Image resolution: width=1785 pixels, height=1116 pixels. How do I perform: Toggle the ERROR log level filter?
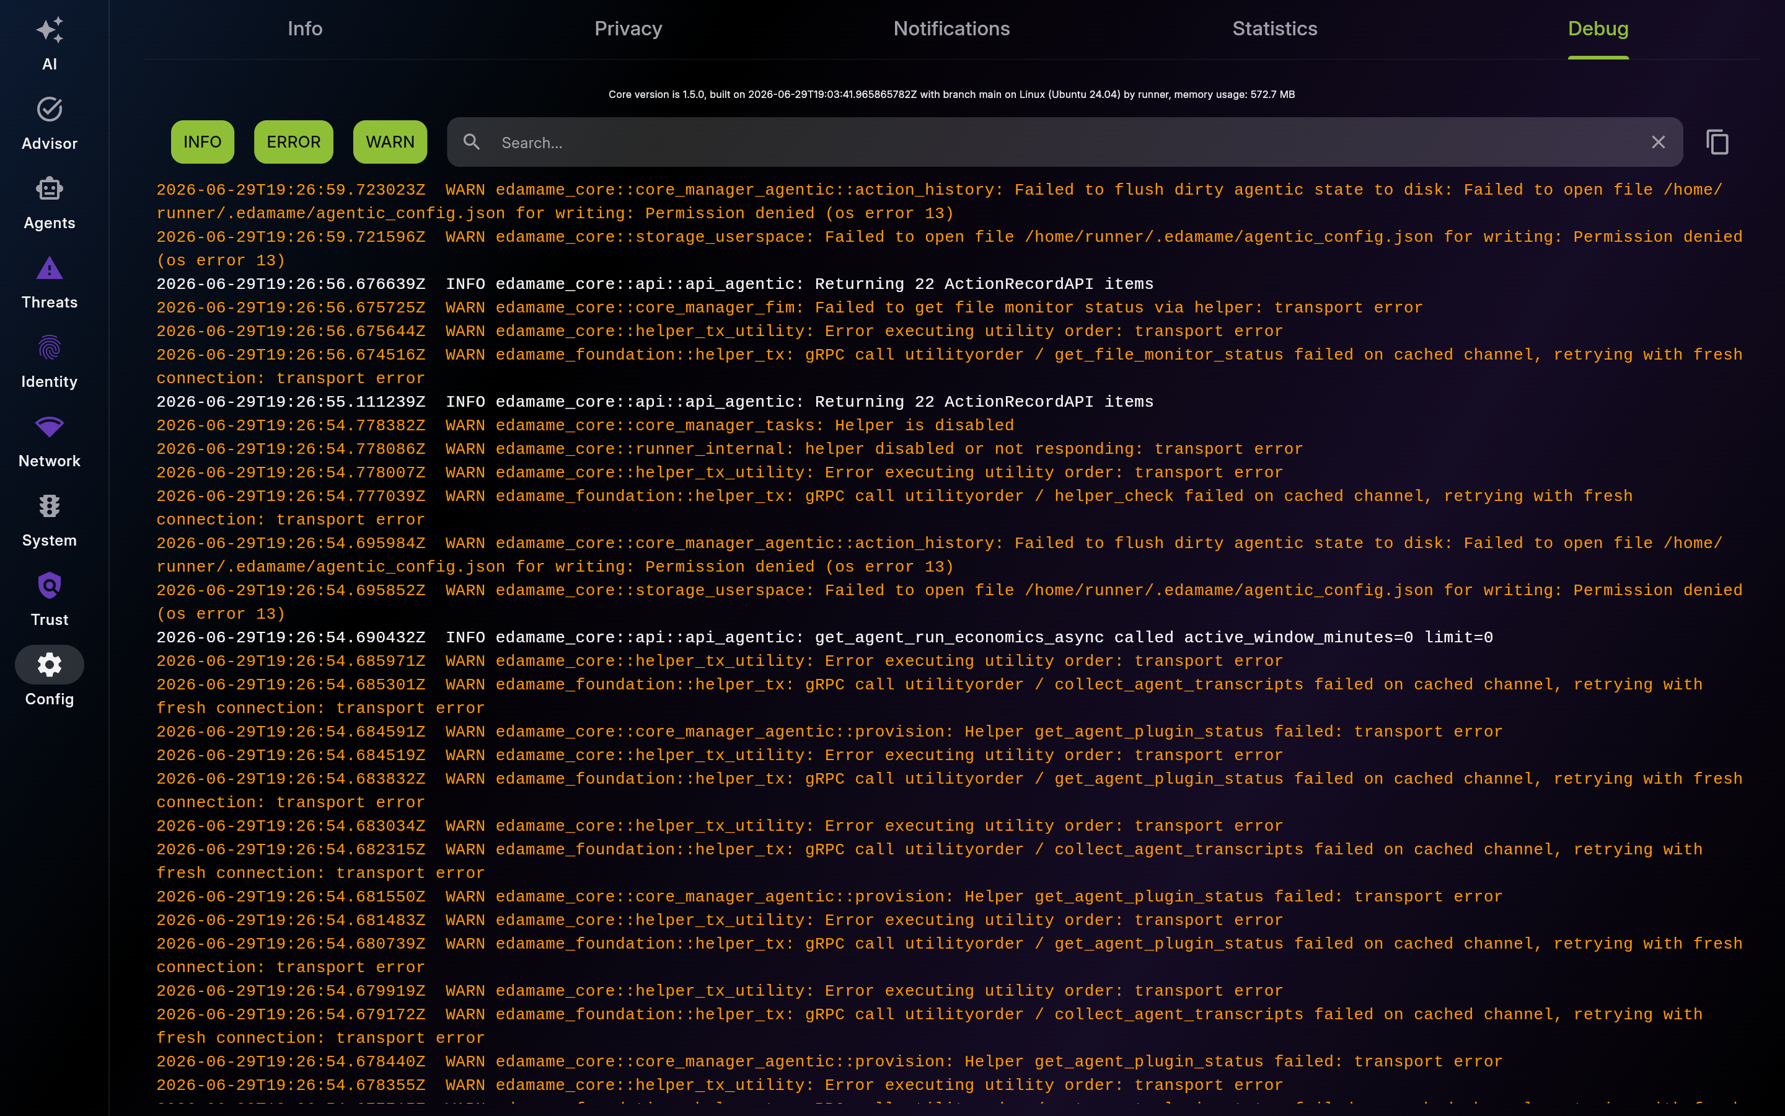[294, 142]
